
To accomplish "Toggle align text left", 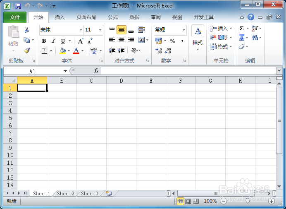I will pos(112,40).
